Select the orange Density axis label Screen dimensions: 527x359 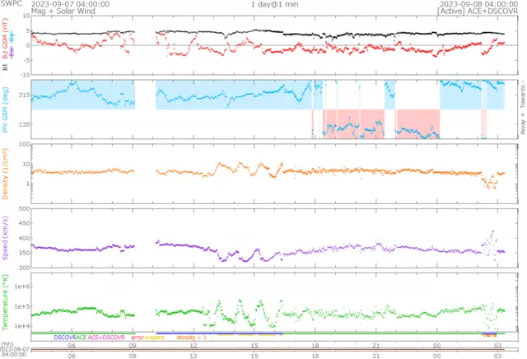coord(7,173)
